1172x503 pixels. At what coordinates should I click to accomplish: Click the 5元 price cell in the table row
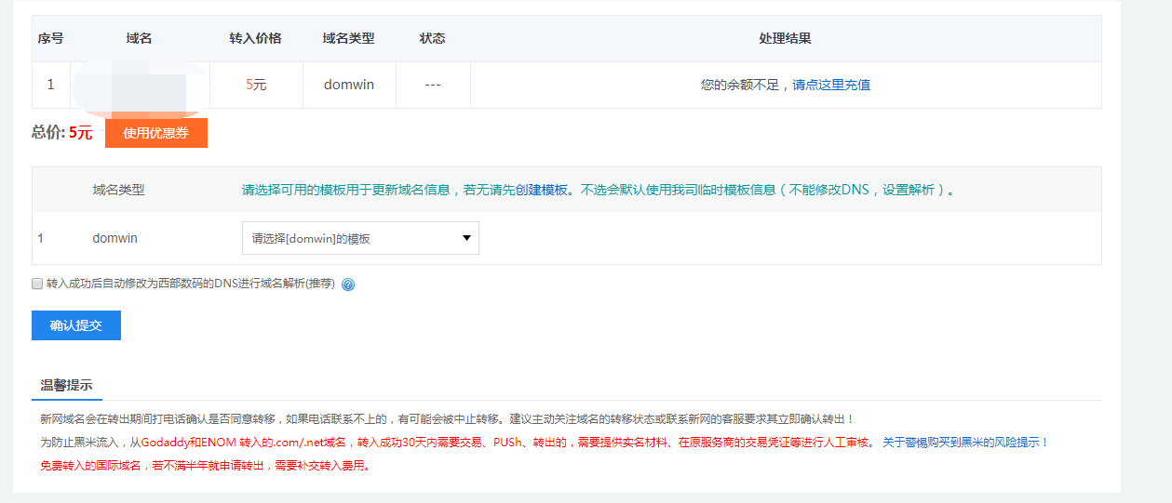pos(256,85)
